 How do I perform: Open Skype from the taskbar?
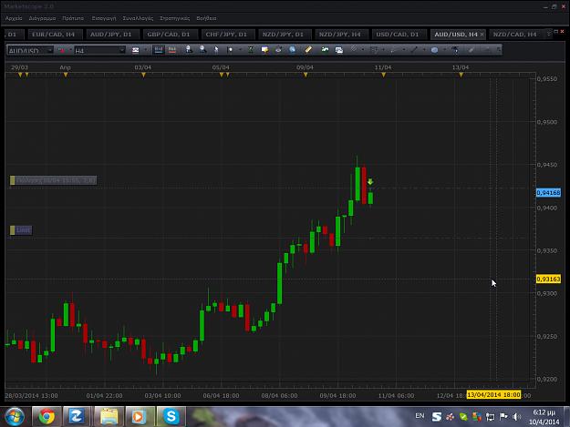coord(171,416)
